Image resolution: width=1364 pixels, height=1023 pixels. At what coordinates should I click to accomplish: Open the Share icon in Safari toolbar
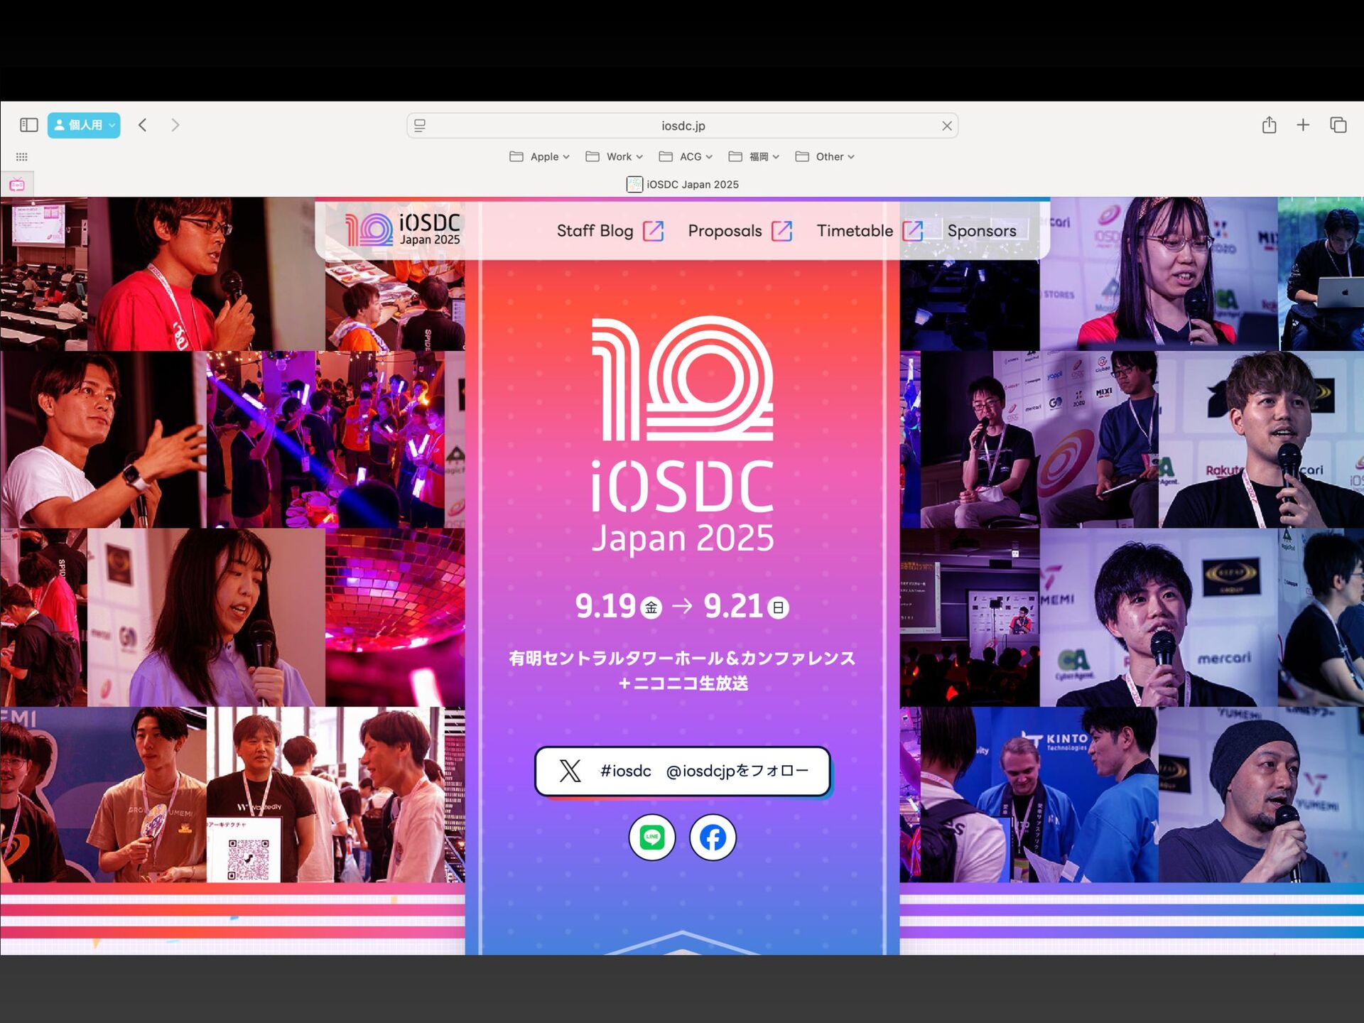(x=1270, y=125)
